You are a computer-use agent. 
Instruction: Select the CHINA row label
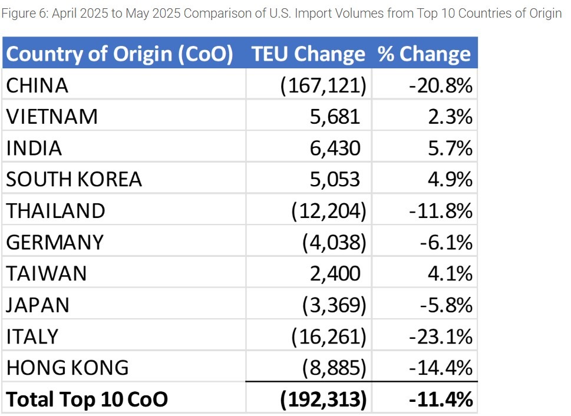37,86
